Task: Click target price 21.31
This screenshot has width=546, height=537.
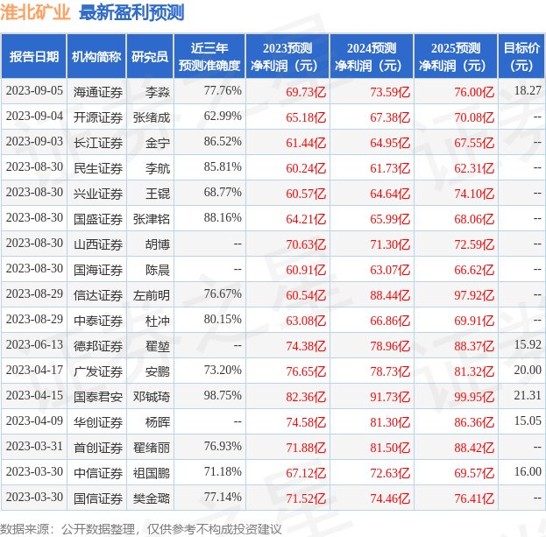Action: point(528,395)
